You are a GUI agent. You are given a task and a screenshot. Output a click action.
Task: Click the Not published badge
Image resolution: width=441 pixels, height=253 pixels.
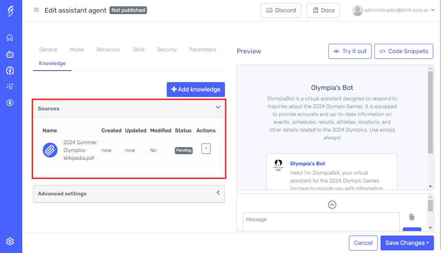click(128, 10)
